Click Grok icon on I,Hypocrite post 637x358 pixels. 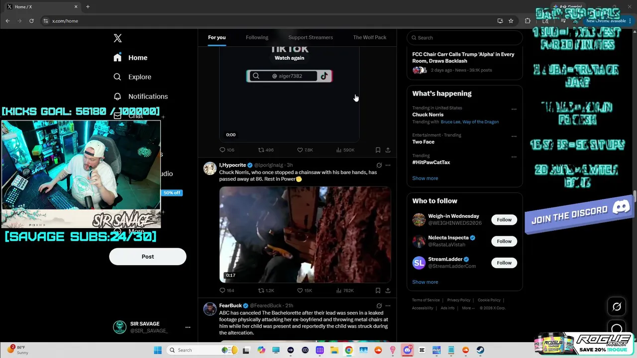(x=379, y=165)
